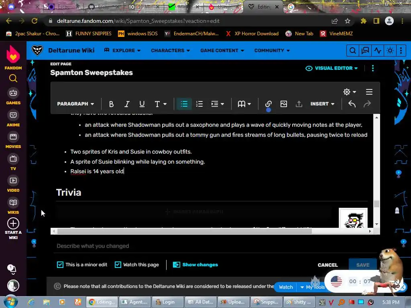Image resolution: width=411 pixels, height=308 pixels.
Task: Click the browser address bar URL
Action: coord(138,21)
